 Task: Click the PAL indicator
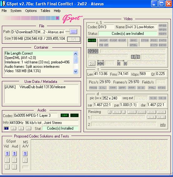(152, 88)
